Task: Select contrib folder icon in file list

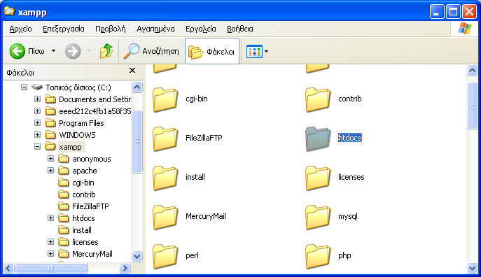Action: (x=318, y=99)
